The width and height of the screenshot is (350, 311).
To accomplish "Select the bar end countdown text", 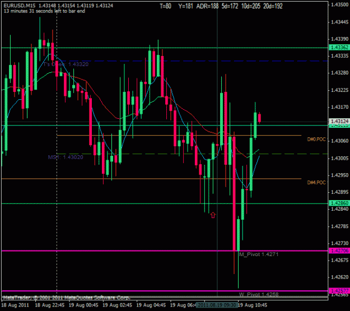I will point(44,11).
